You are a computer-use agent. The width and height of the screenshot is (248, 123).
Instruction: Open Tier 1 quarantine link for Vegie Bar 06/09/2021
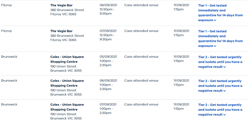point(220,13)
